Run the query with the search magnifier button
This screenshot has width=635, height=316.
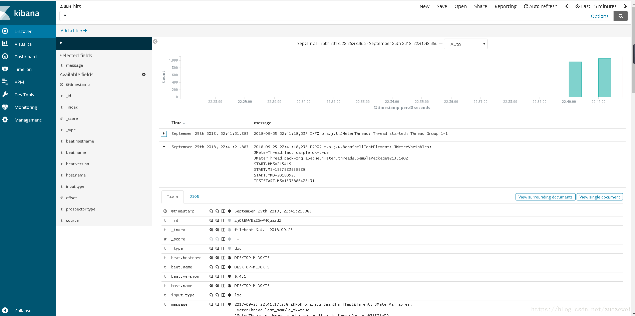[x=621, y=16]
